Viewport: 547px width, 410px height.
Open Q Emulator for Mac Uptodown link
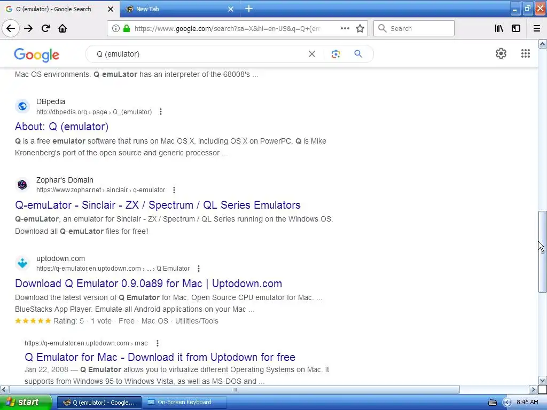160,357
